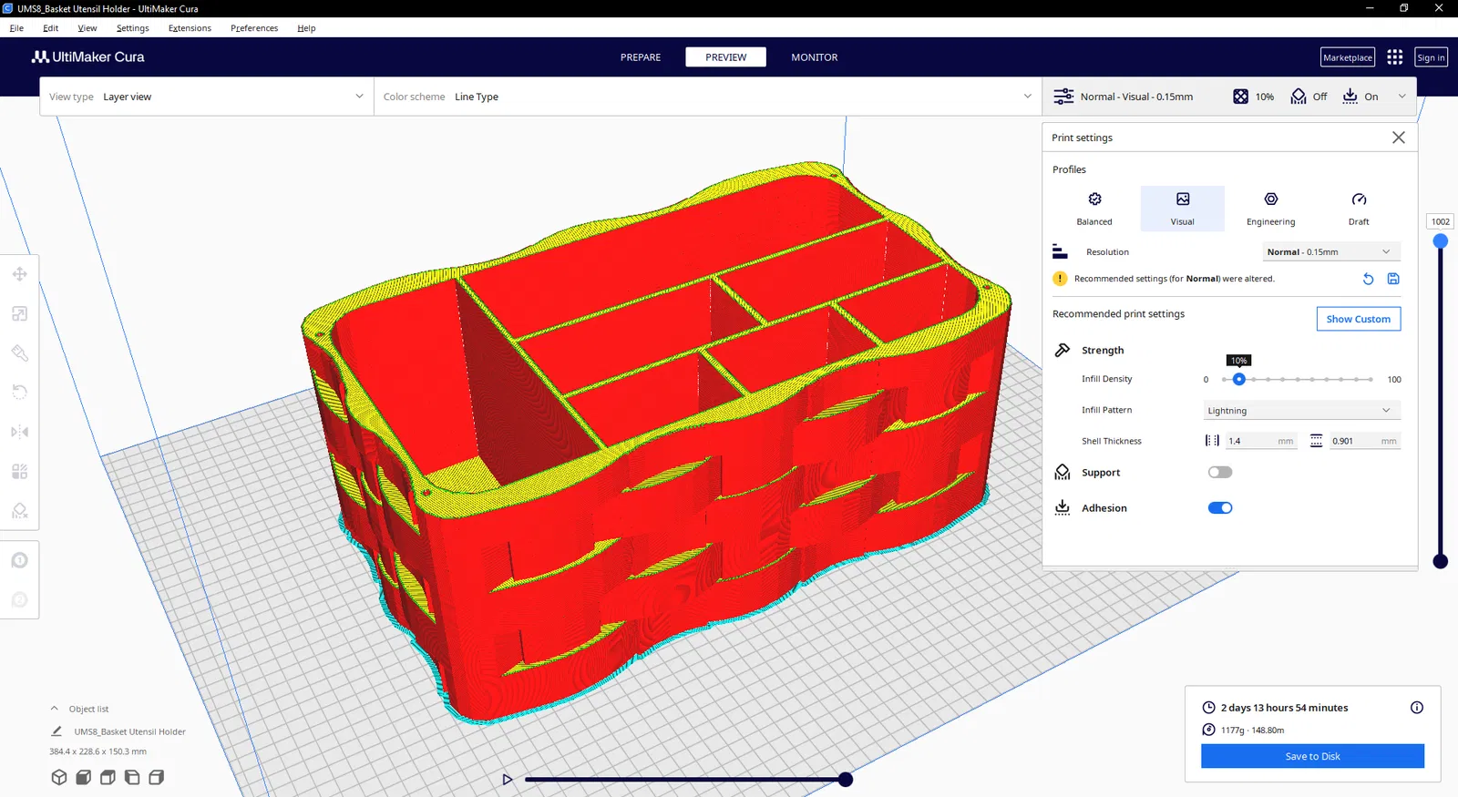Switch camera to Right view
The height and width of the screenshot is (797, 1458).
pos(157,777)
